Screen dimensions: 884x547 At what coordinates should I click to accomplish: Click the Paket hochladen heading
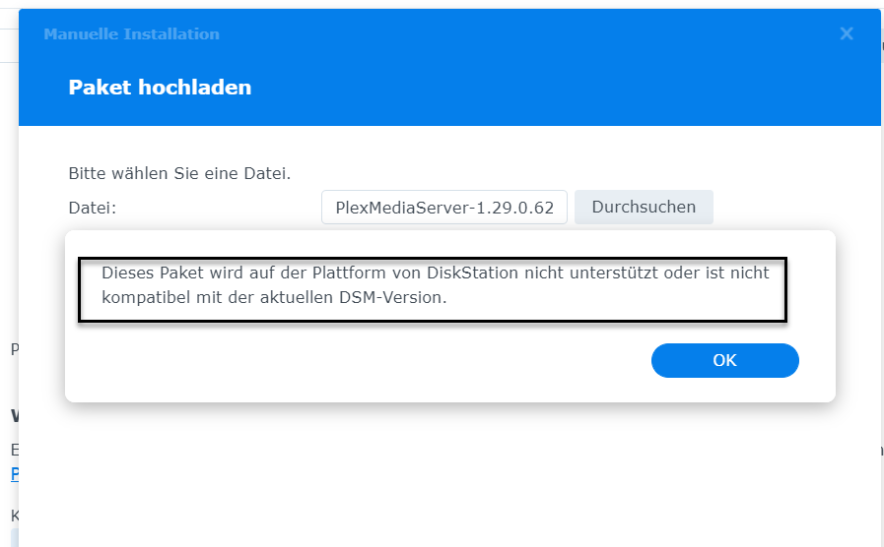pyautogui.click(x=160, y=88)
